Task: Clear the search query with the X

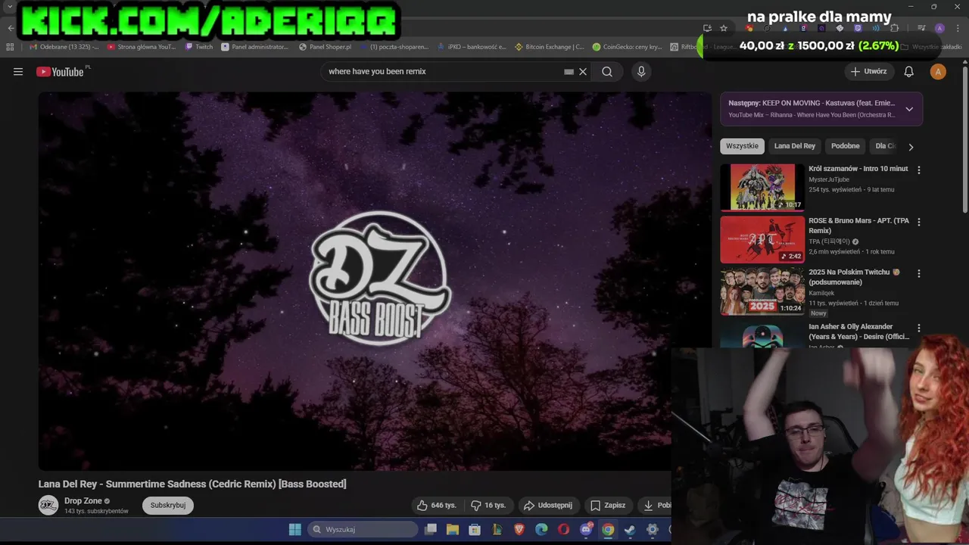Action: point(583,72)
